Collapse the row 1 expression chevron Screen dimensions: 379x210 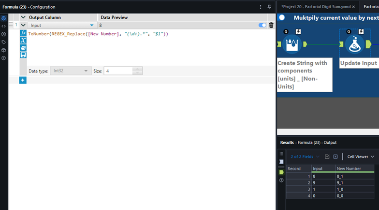click(x=23, y=25)
